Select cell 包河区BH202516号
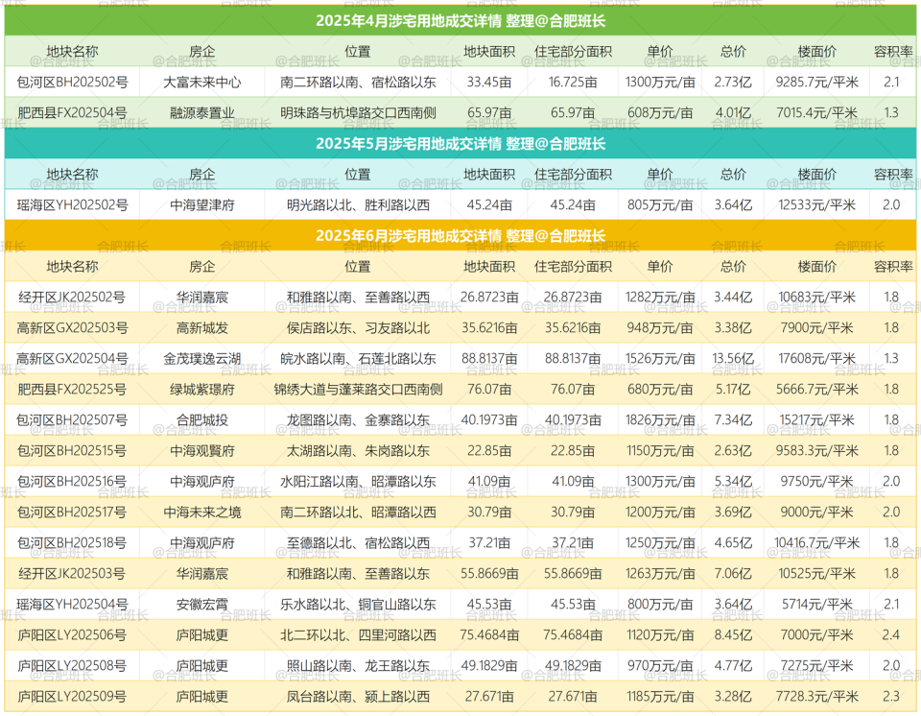The width and height of the screenshot is (921, 716). [72, 482]
